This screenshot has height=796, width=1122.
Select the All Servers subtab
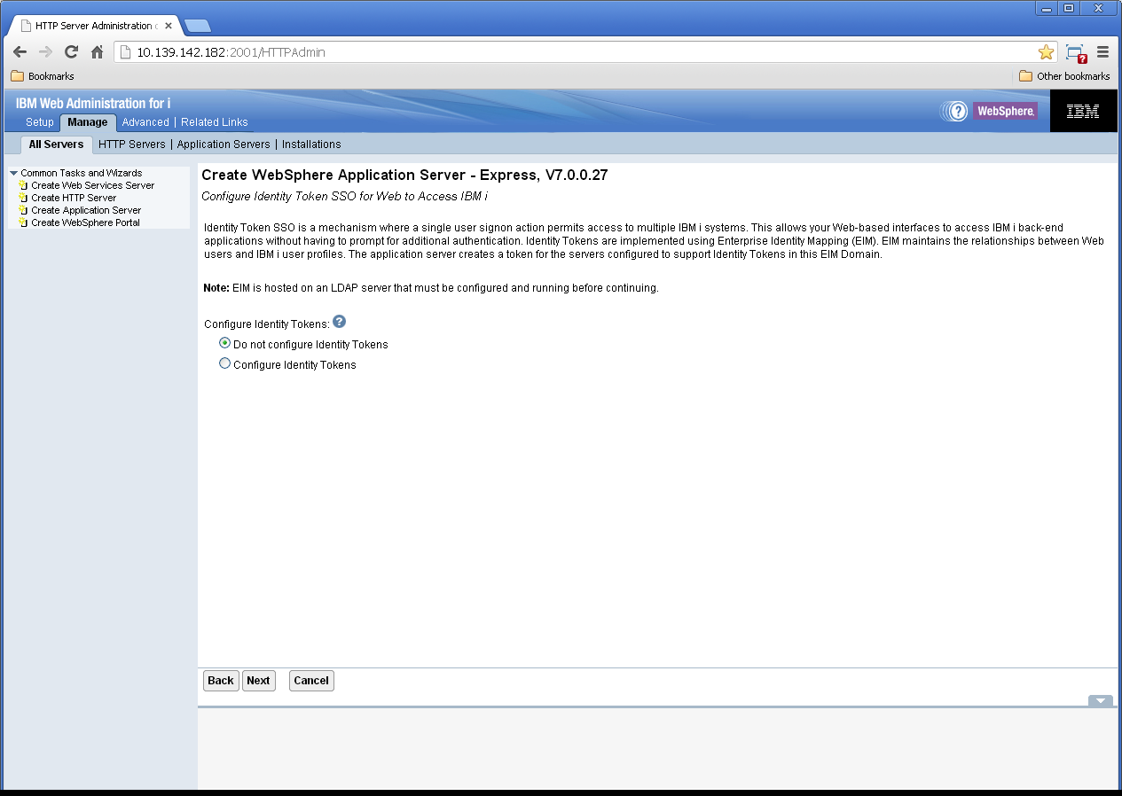coord(56,144)
